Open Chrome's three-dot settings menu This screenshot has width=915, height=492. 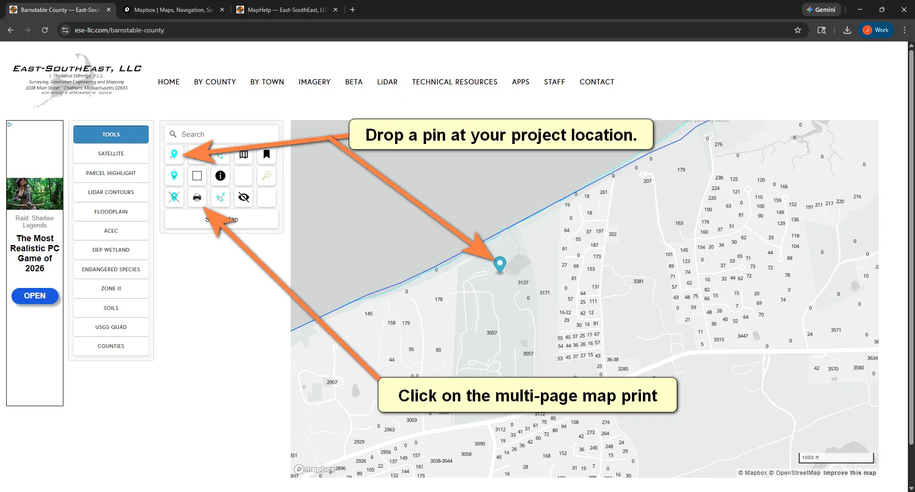click(905, 30)
